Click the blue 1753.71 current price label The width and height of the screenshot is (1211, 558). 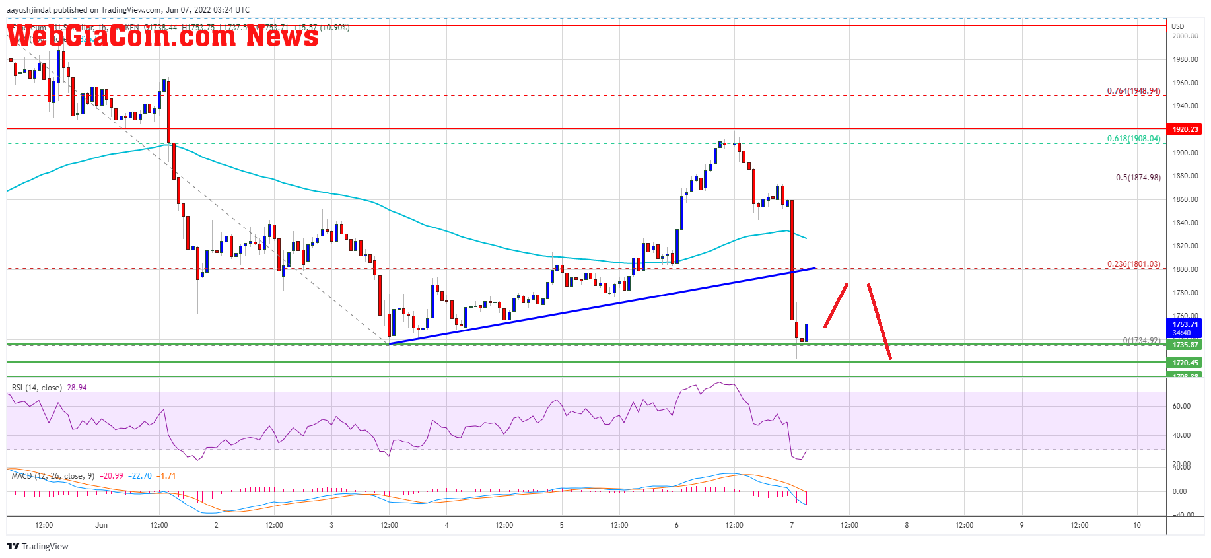click(x=1185, y=328)
